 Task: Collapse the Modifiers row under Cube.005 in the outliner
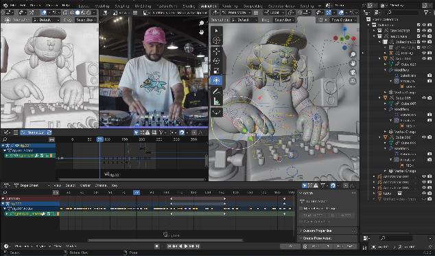coord(386,109)
